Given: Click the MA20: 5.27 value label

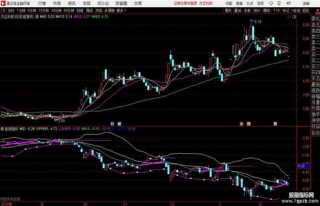Looking at the screenshot, I should [x=82, y=17].
